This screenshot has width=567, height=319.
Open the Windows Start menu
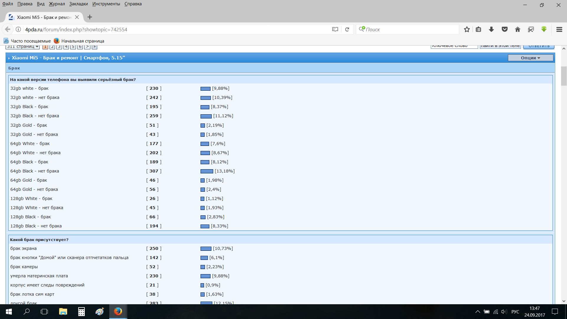[9, 312]
